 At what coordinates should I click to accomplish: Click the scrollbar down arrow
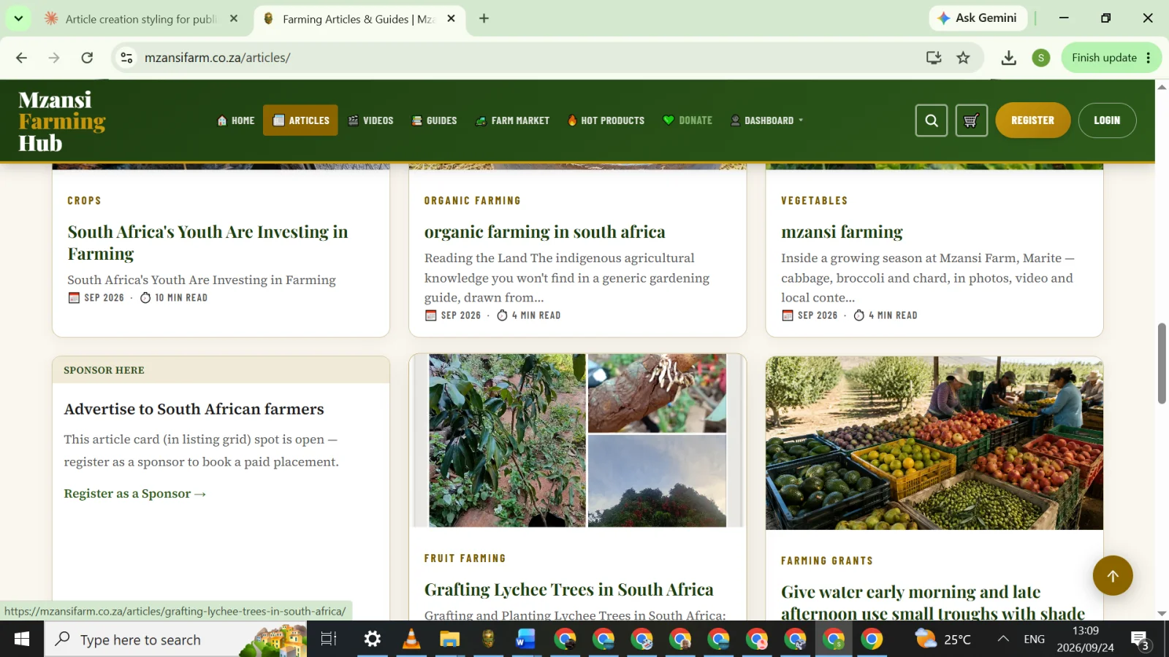1162,614
